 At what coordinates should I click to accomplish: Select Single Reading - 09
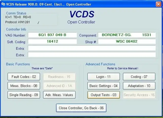(x=24, y=95)
